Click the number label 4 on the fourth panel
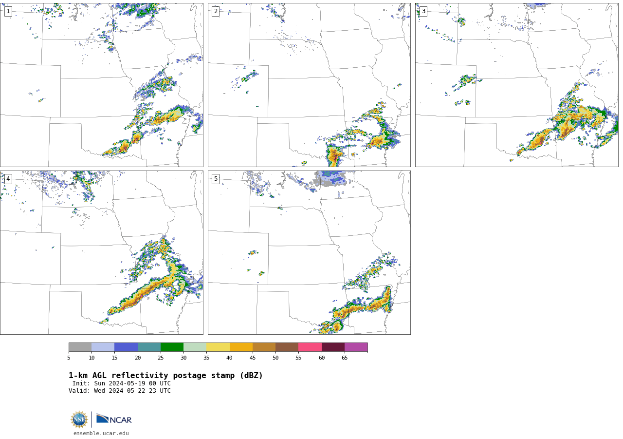The height and width of the screenshot is (439, 623). [8, 179]
